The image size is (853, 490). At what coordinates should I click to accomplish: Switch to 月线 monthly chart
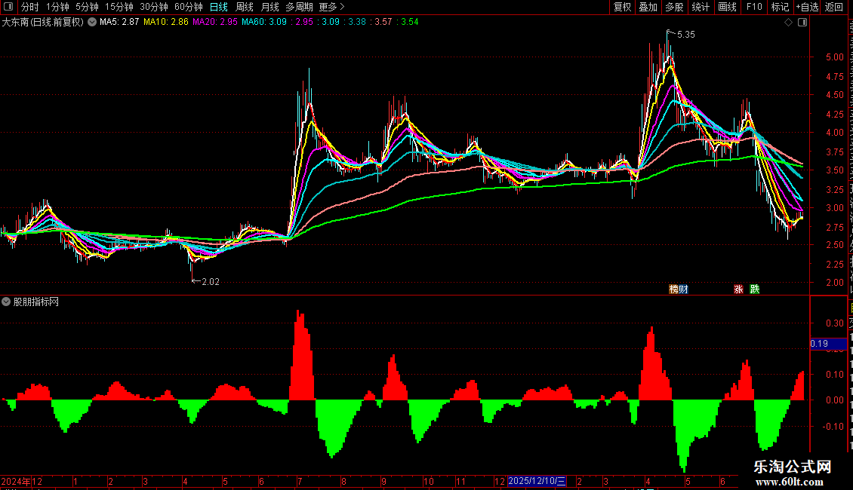click(269, 7)
